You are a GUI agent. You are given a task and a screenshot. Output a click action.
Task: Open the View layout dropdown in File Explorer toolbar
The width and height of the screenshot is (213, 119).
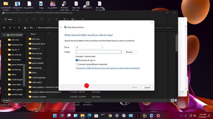(74, 20)
